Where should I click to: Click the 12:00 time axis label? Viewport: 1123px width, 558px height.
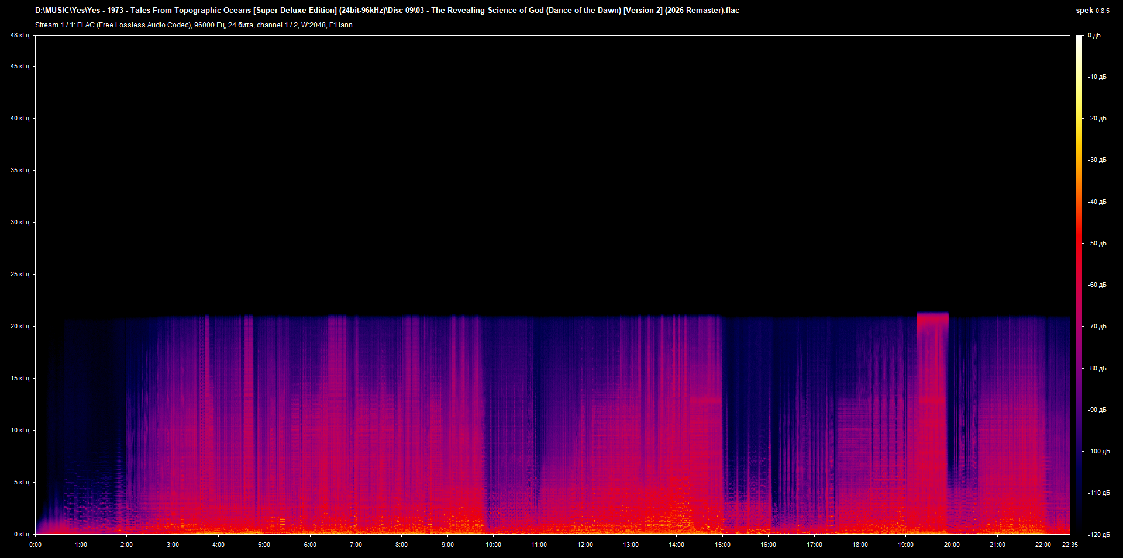click(585, 545)
